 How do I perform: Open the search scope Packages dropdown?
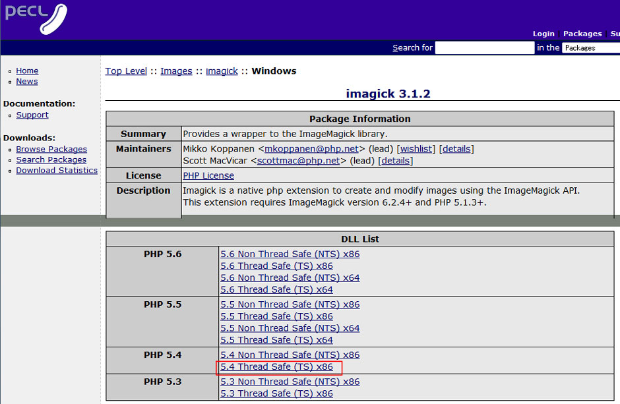[591, 48]
